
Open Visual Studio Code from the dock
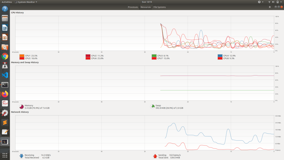5,75
